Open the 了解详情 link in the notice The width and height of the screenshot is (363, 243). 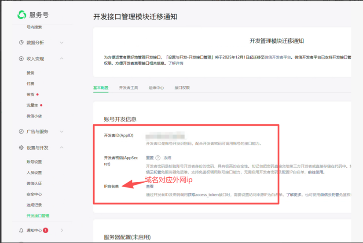(176, 63)
